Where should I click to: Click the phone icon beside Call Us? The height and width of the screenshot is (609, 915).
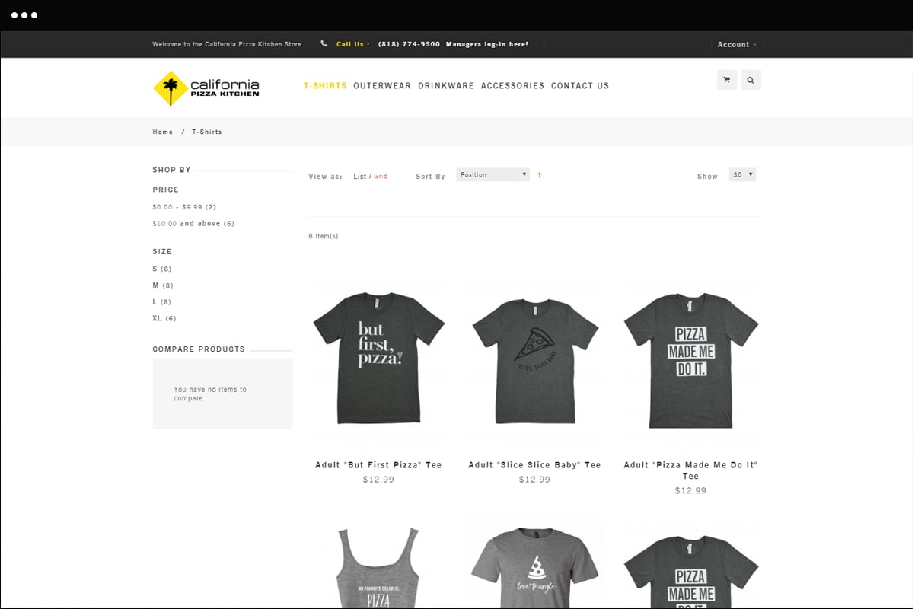(324, 44)
